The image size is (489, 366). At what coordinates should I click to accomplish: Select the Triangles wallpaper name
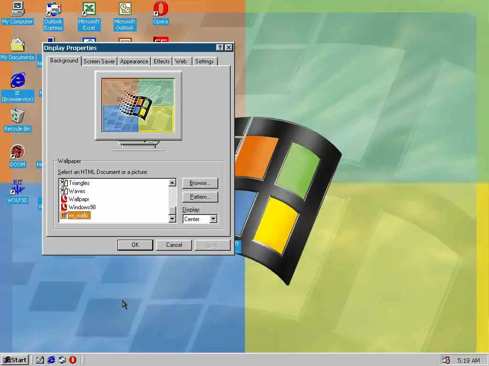click(x=79, y=183)
